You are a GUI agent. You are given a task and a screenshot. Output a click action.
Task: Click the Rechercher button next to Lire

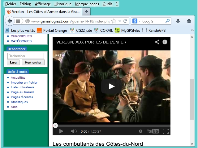33,62
